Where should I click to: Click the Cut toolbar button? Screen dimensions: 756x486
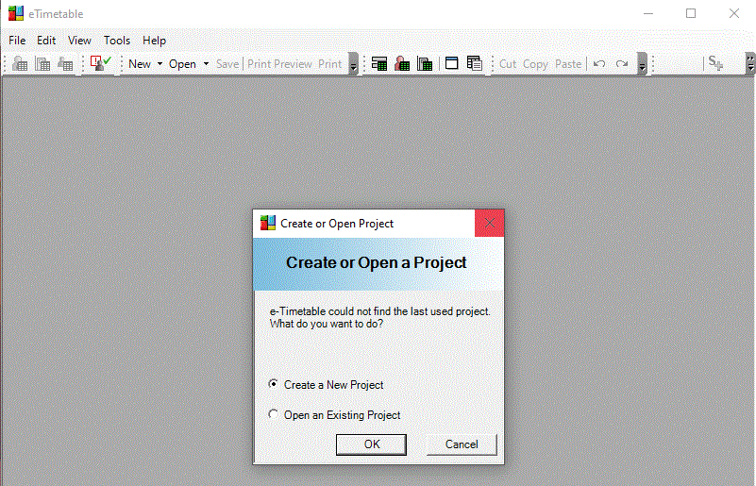pyautogui.click(x=508, y=63)
